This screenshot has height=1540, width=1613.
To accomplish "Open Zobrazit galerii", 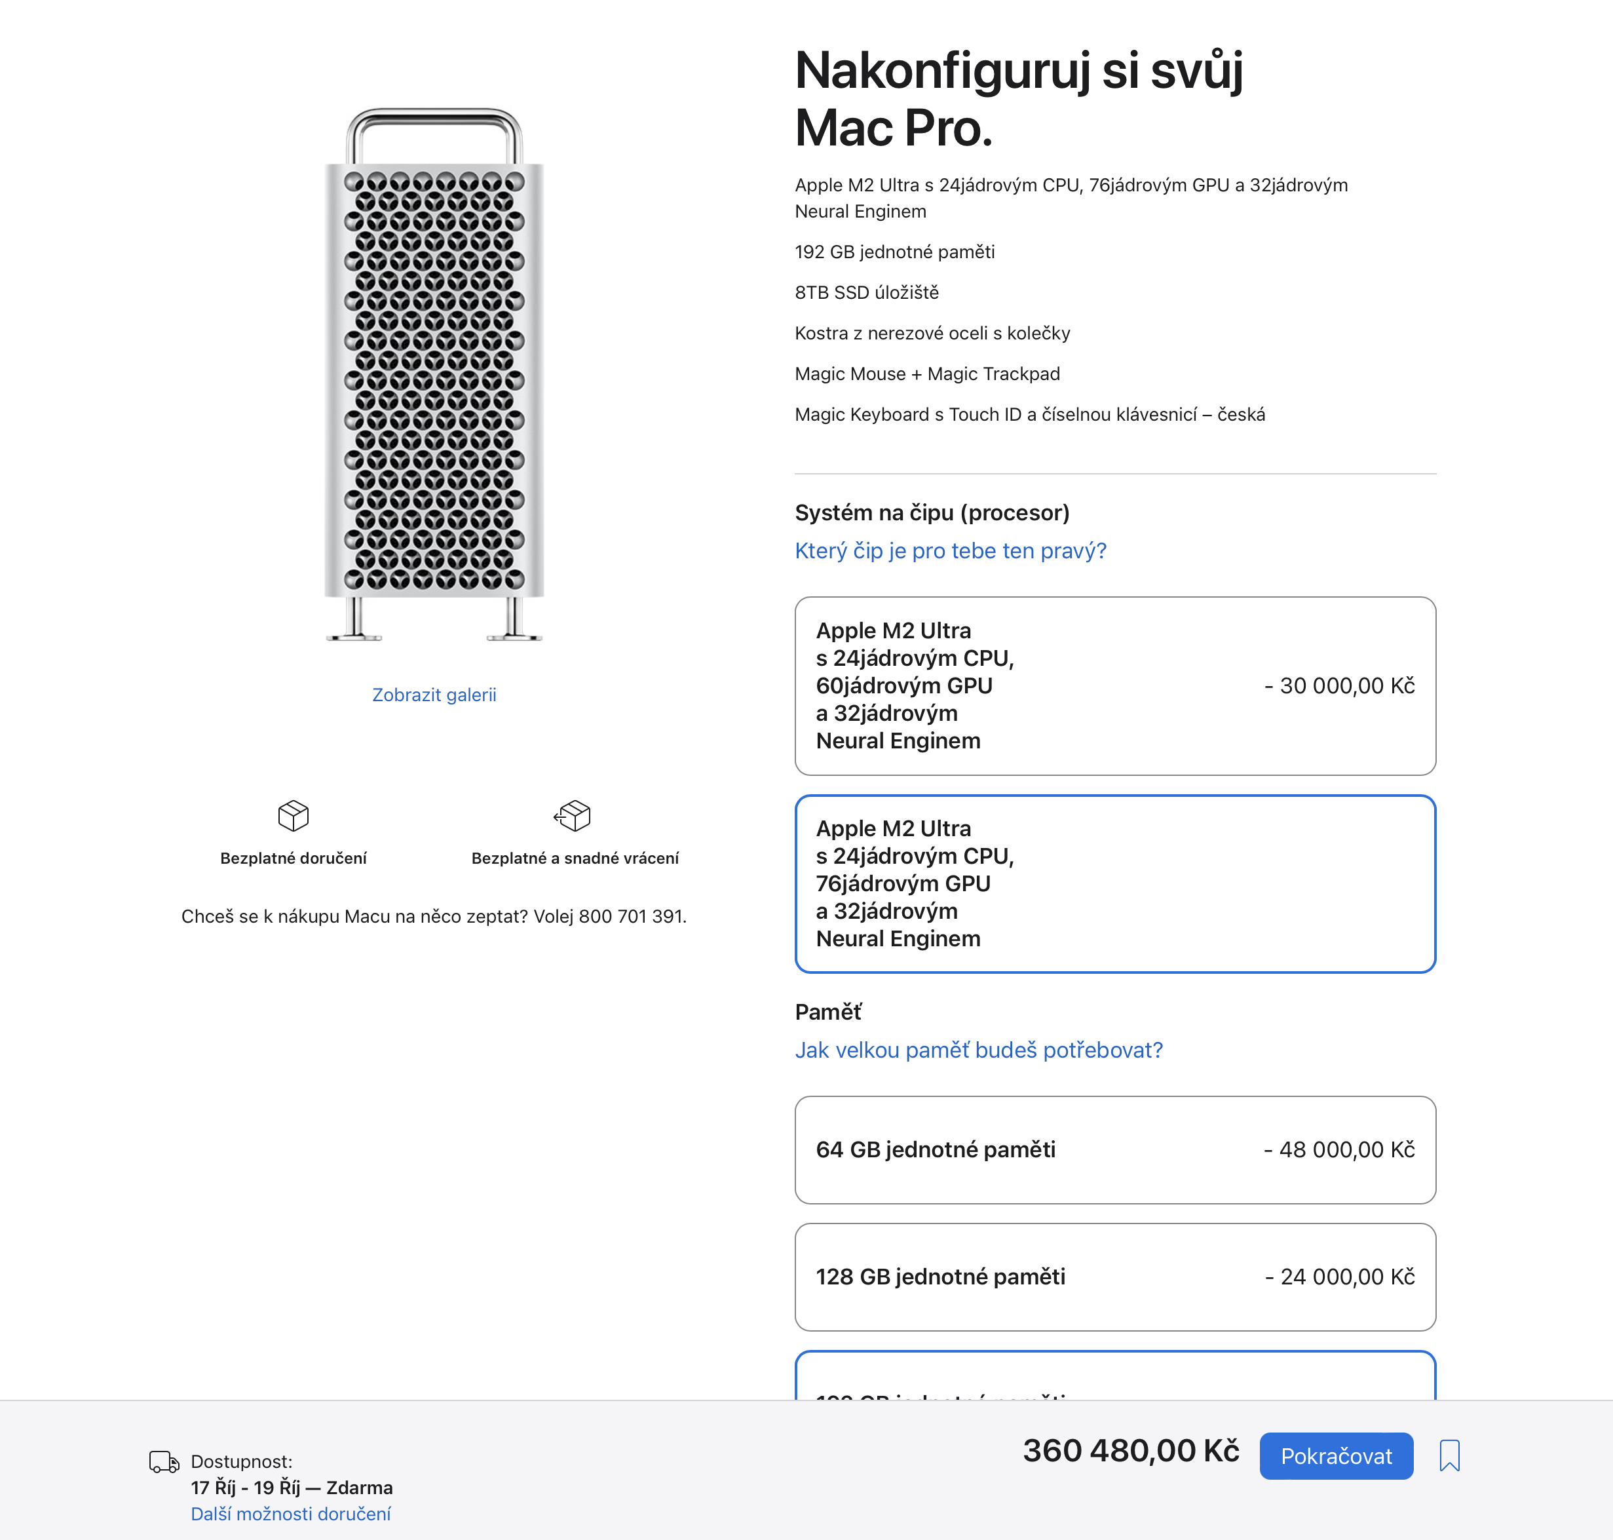I will [434, 694].
